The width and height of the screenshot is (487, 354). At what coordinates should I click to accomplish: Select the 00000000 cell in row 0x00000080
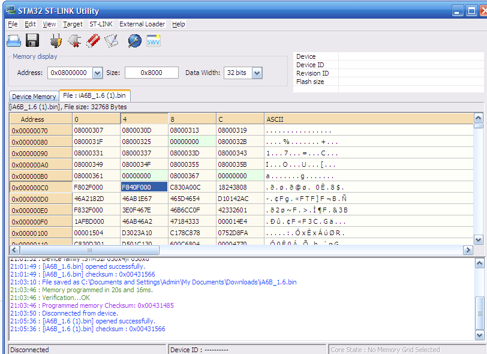click(x=193, y=142)
